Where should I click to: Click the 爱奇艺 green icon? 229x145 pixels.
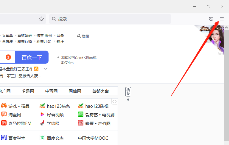(81, 114)
